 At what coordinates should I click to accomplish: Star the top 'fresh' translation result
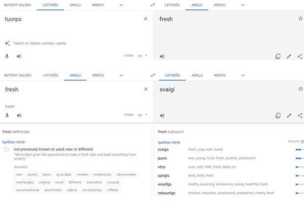300,19
